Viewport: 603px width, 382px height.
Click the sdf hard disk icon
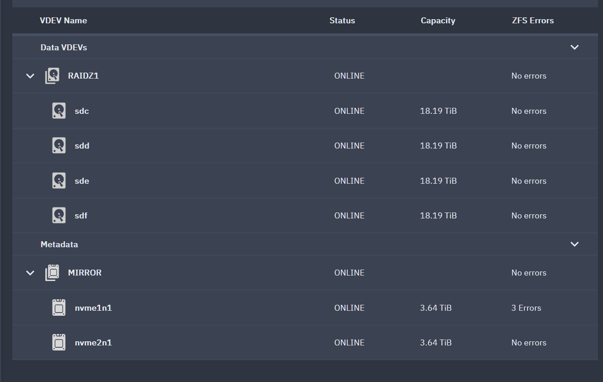(x=59, y=216)
